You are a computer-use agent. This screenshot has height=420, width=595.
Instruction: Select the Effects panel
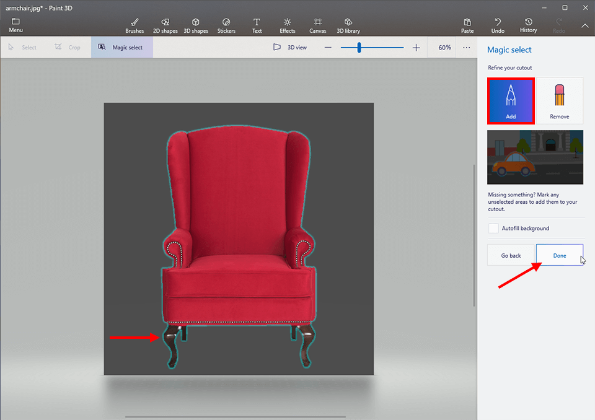click(x=287, y=25)
